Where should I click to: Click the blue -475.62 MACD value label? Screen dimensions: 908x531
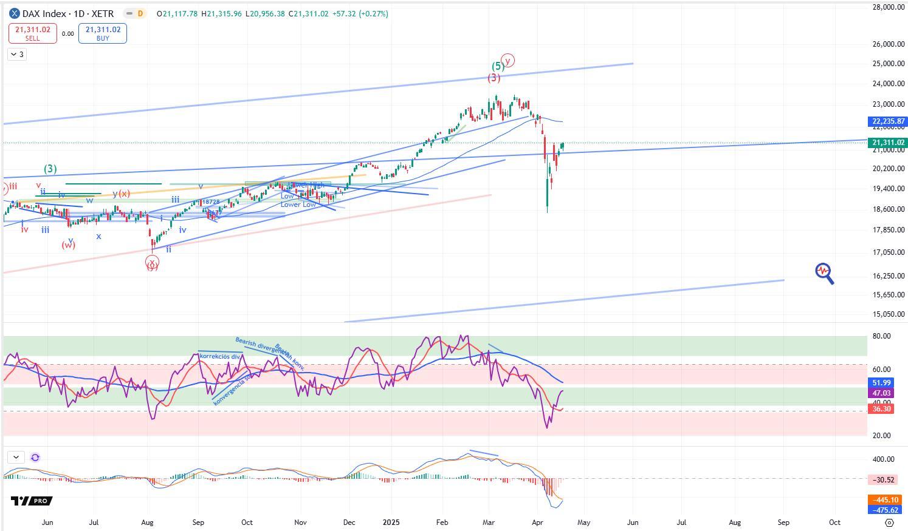point(884,510)
